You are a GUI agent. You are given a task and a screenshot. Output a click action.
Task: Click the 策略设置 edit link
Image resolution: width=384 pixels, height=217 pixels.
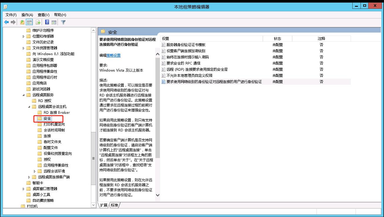pos(114,55)
